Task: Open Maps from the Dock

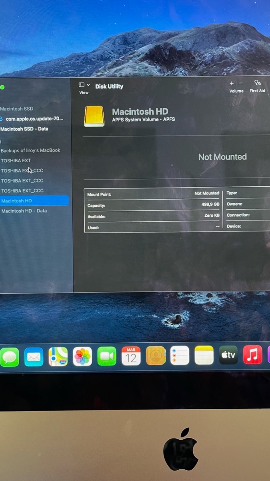Action: (58, 357)
